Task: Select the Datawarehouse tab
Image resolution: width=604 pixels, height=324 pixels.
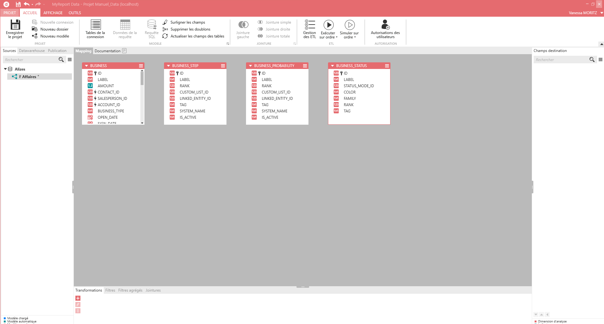Action: pos(32,51)
